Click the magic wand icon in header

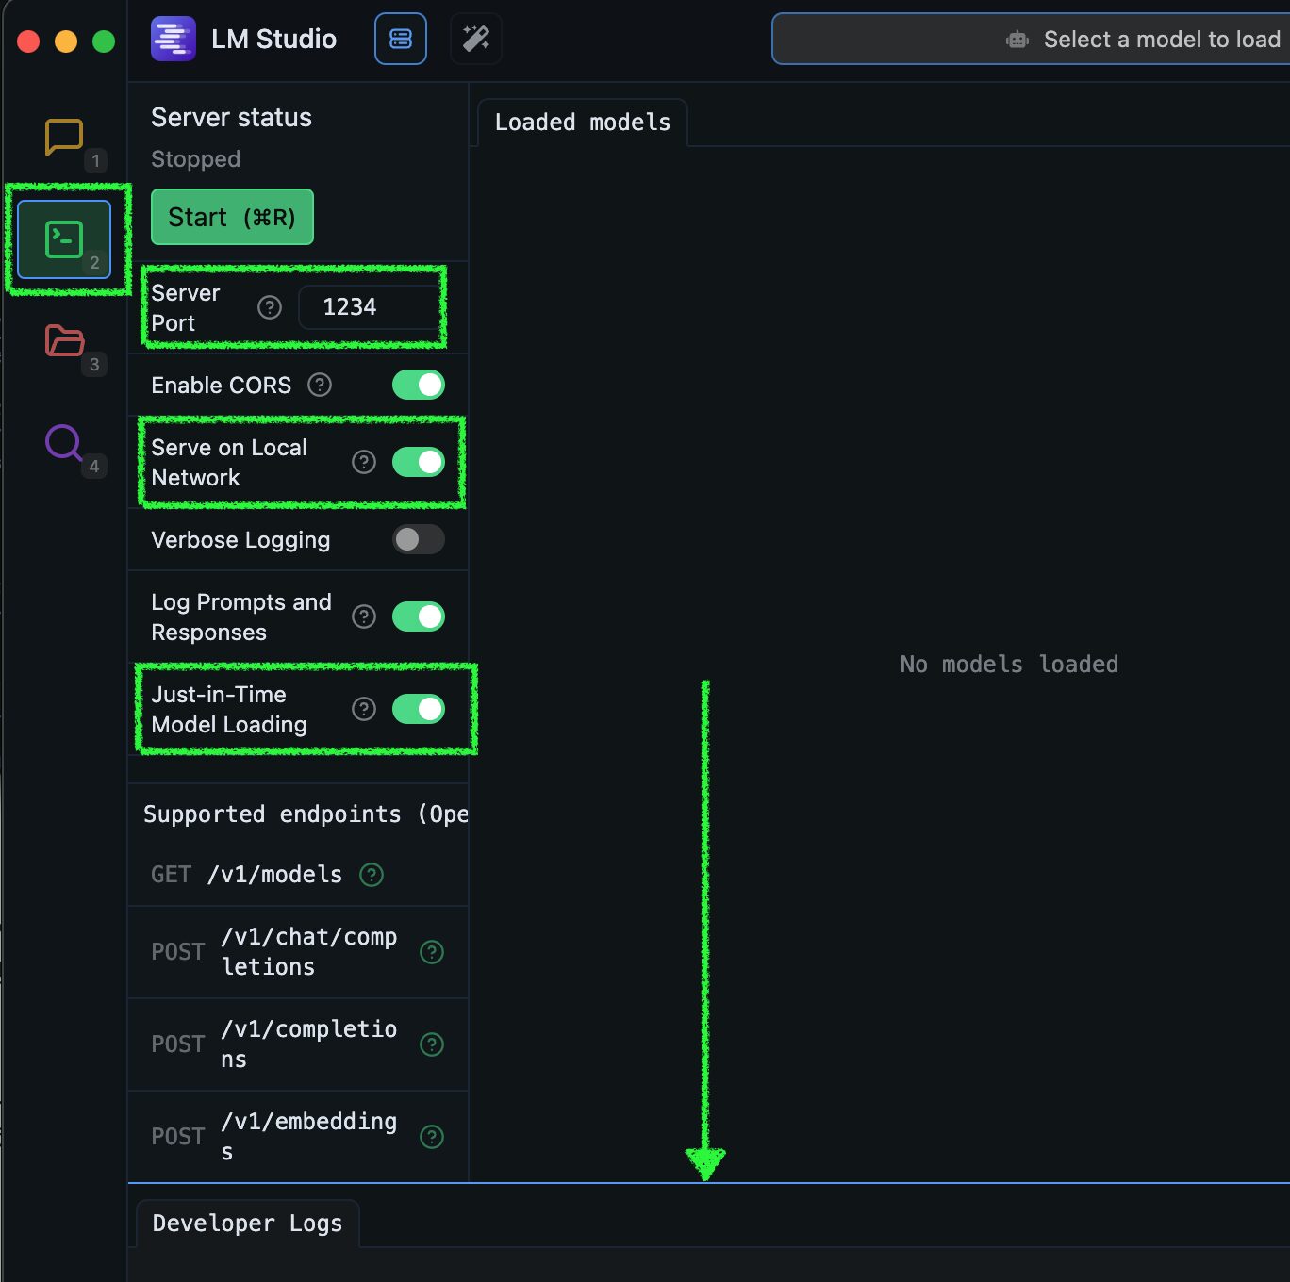tap(476, 39)
